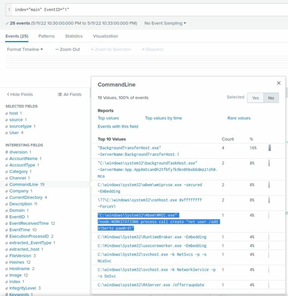Click into the search query input
288x296 pixels.
click(150, 9)
